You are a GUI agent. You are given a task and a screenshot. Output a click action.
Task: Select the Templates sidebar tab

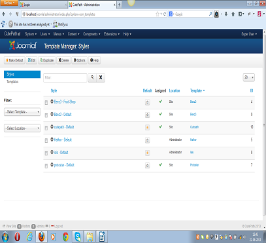[12, 82]
